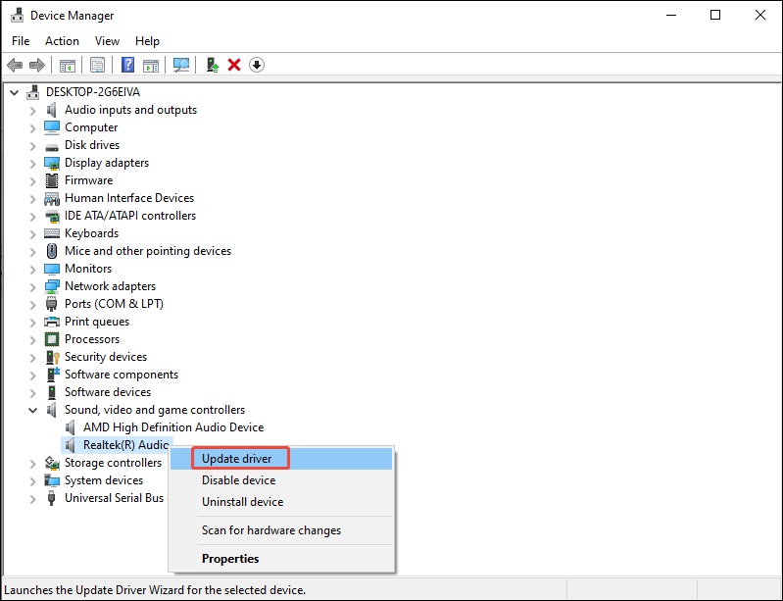The height and width of the screenshot is (601, 783).
Task: Select the Realtek(R) Audio device
Action: 125,445
